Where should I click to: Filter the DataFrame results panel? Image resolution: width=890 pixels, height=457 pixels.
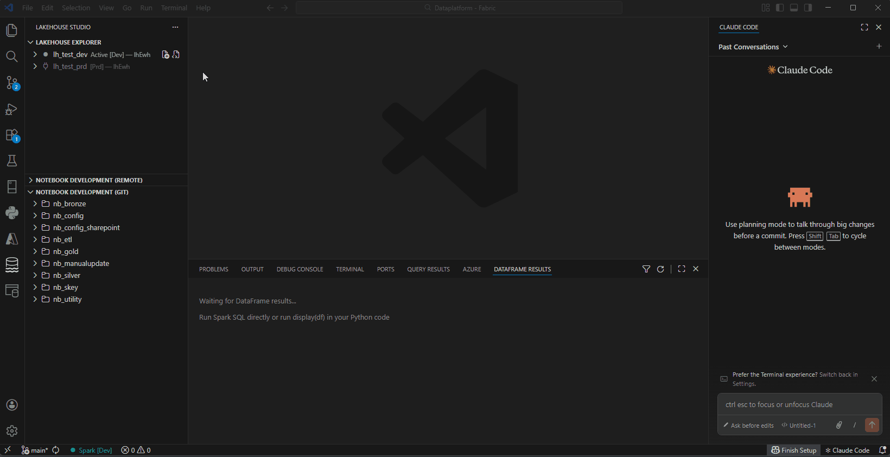[x=646, y=269]
